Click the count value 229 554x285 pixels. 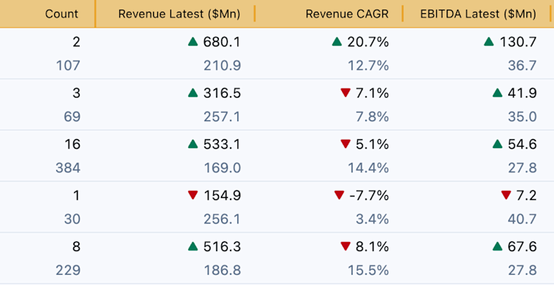[x=68, y=270]
